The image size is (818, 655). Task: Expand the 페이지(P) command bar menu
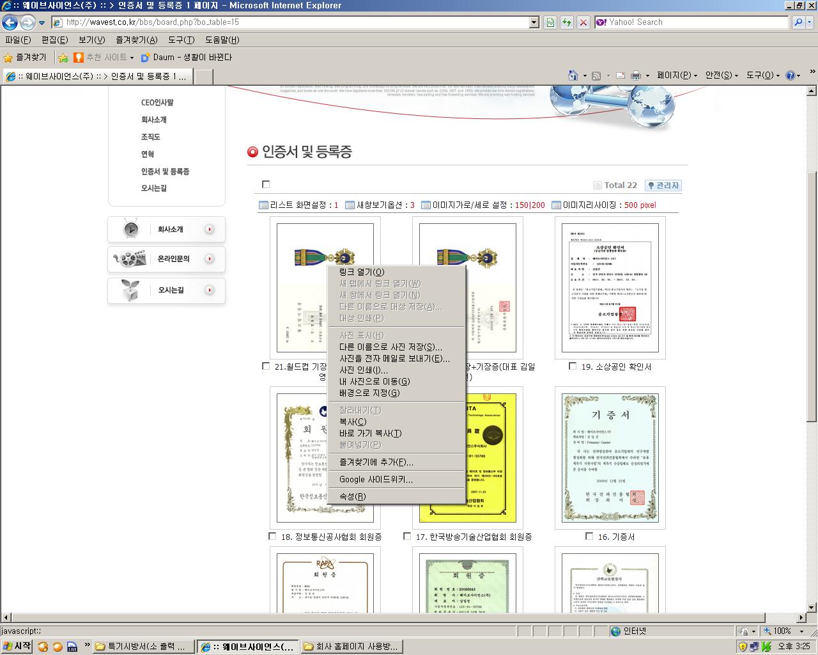click(x=677, y=75)
